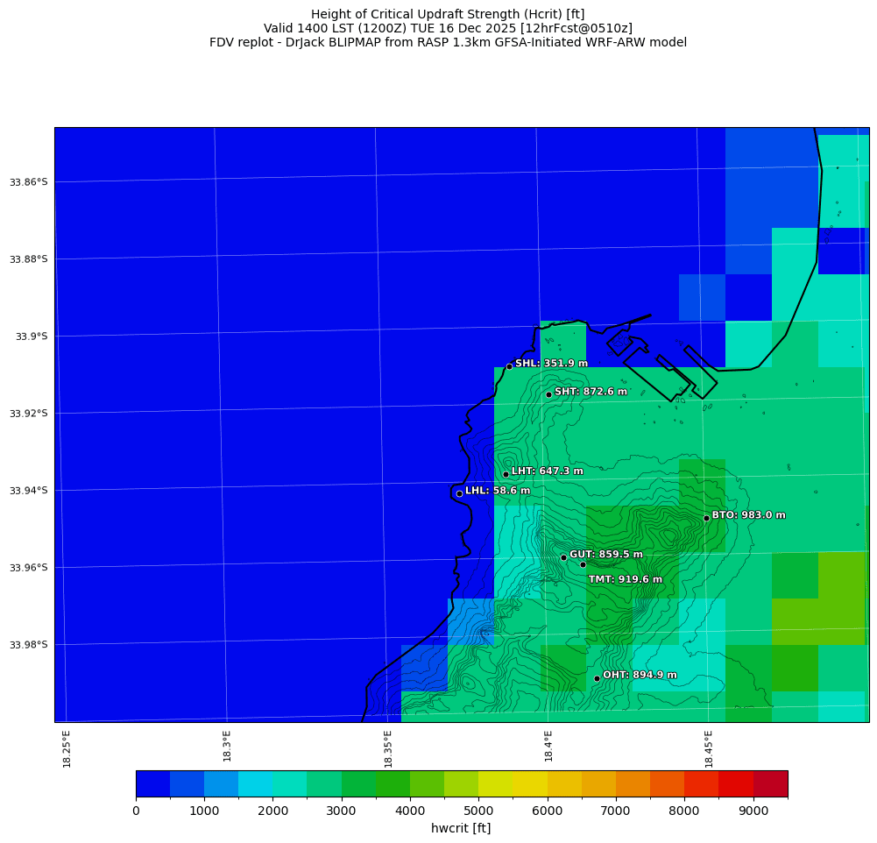Click the LHT station marker point
The height and width of the screenshot is (843, 877).
[506, 474]
